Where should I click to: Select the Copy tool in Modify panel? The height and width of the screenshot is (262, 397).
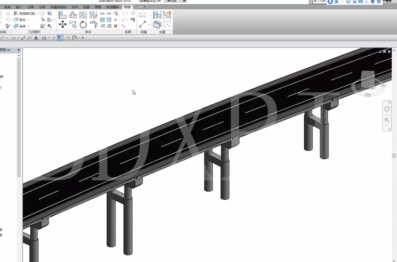(73, 24)
